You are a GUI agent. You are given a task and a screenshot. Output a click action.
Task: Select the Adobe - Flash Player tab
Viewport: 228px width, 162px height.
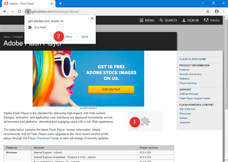(28, 4)
